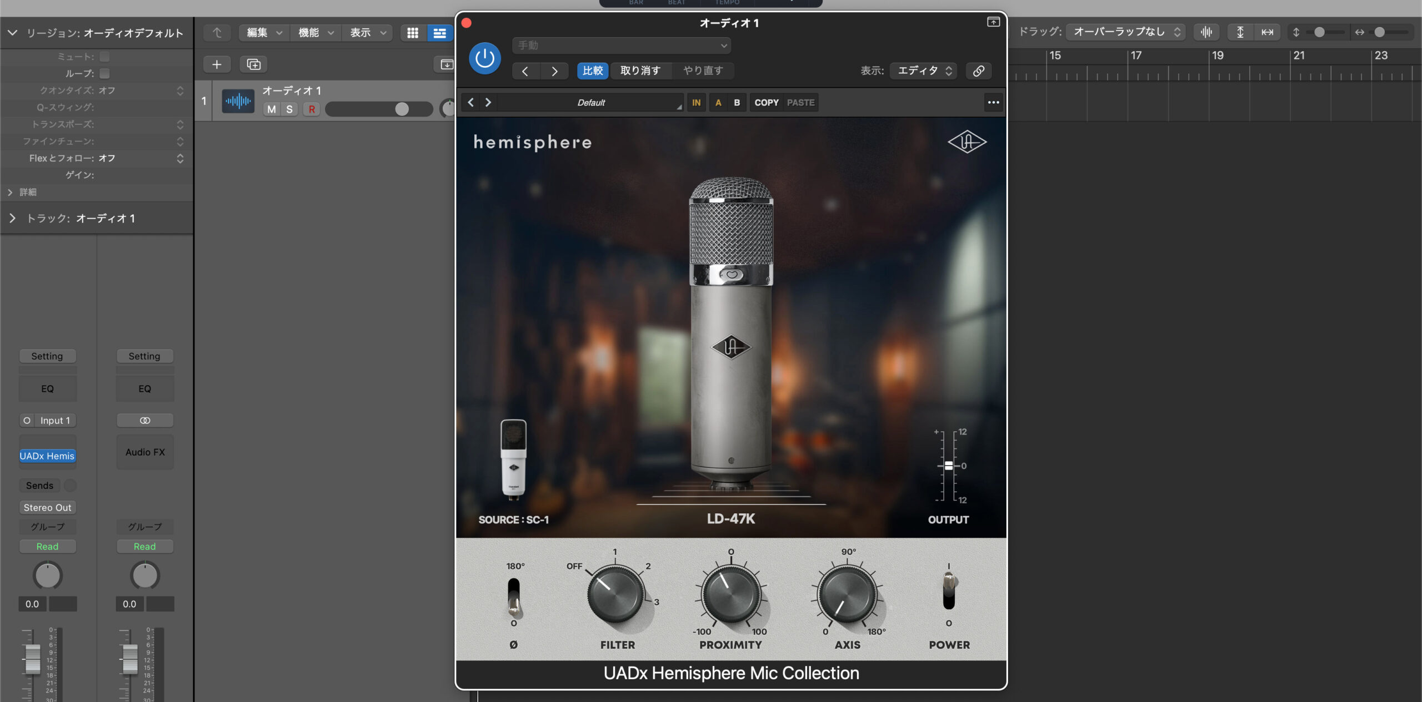The image size is (1422, 702).
Task: Click the 取り消す undo button
Action: coord(640,71)
